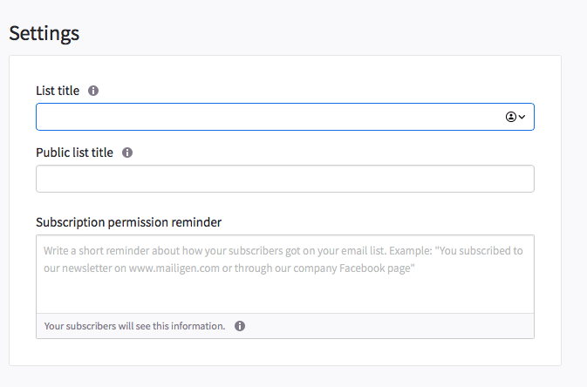The height and width of the screenshot is (387, 587).
Task: Click the Subscription permission reminder label
Action: 129,222
